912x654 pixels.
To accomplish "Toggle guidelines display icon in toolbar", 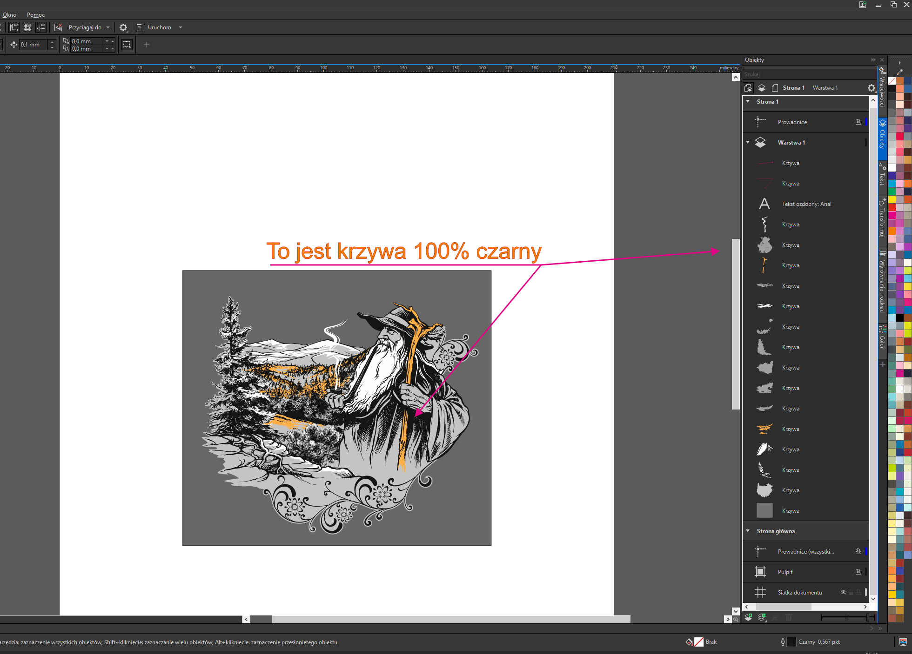I will (41, 27).
